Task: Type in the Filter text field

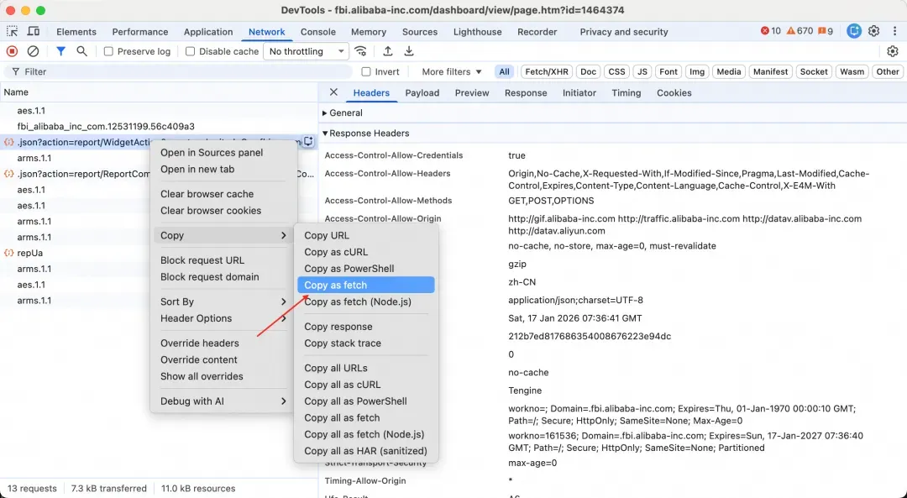Action: [185, 72]
